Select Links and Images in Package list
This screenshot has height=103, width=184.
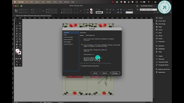[71, 37]
